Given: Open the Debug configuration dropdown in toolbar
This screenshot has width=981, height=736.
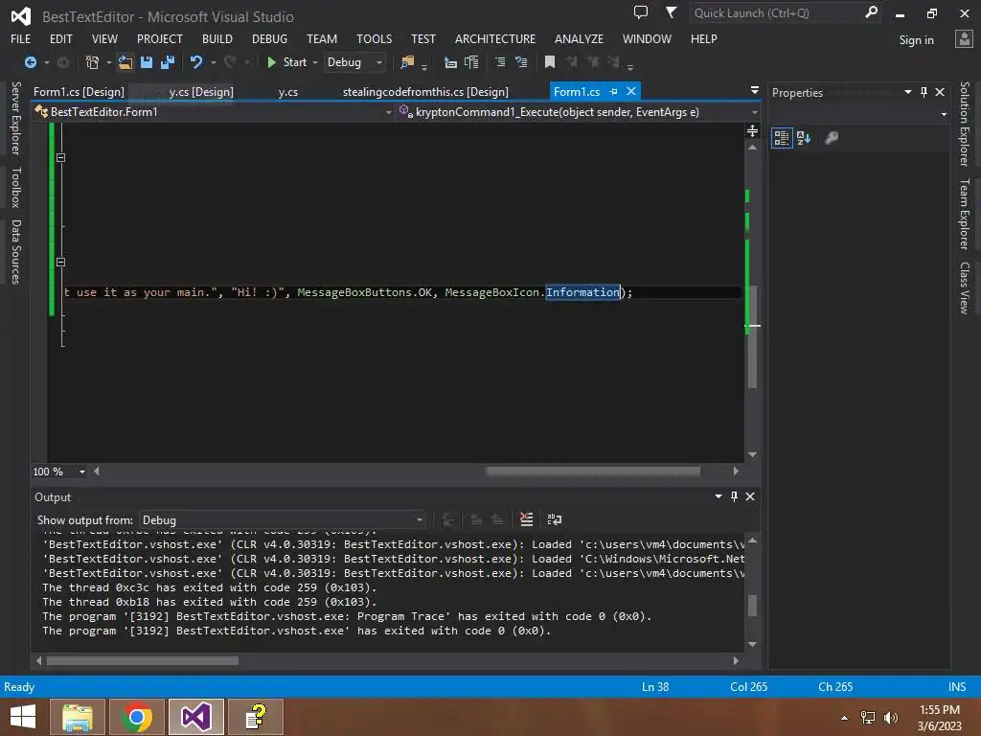Looking at the screenshot, I should click(354, 62).
